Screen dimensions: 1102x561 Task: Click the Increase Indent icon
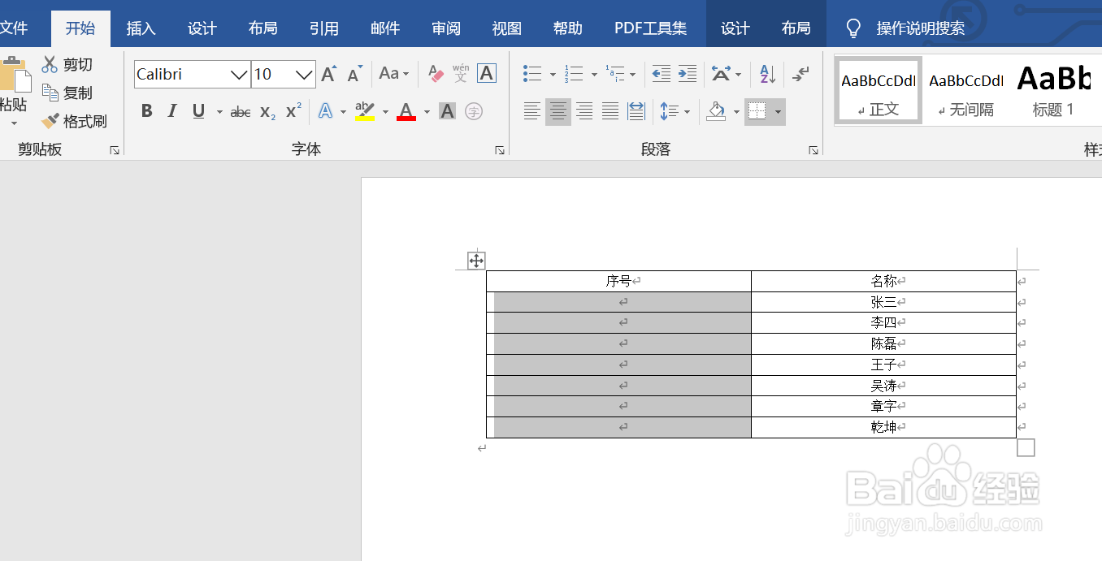click(x=688, y=74)
